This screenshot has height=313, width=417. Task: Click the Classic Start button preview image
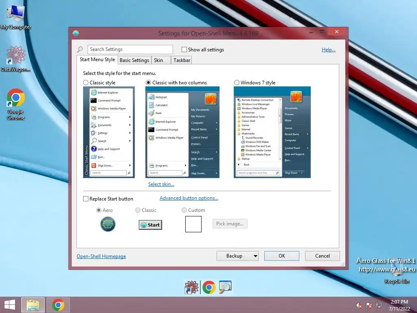coord(150,225)
